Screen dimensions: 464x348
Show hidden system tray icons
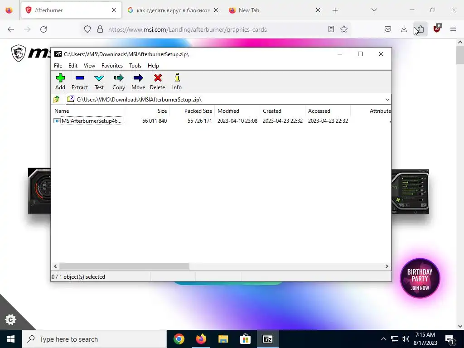click(383, 339)
